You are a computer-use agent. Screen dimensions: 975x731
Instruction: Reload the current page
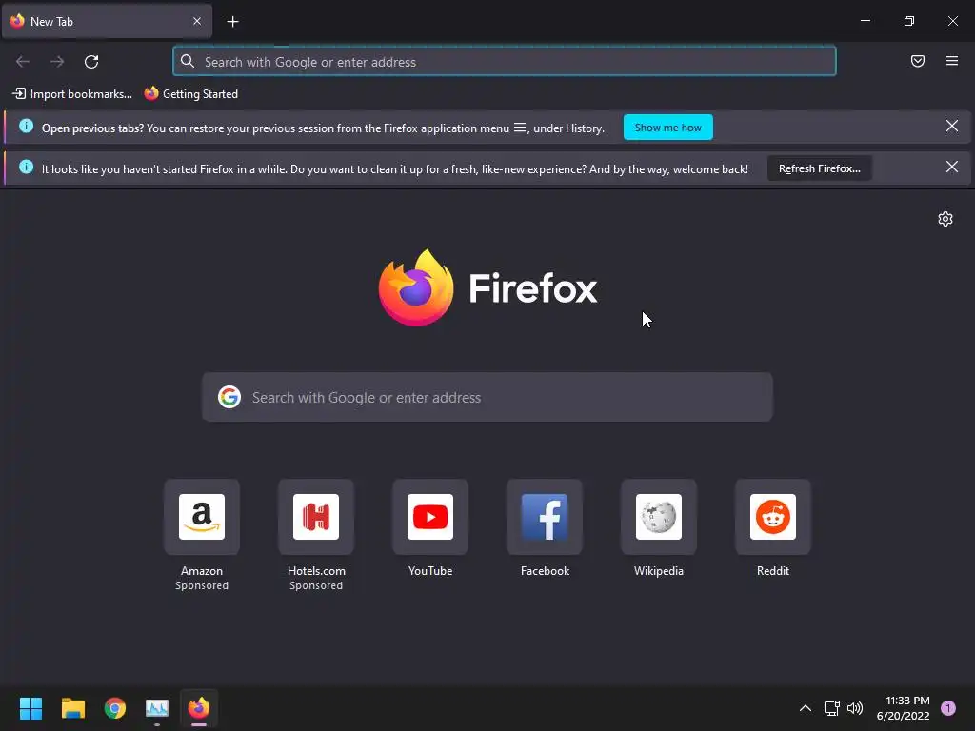(91, 62)
